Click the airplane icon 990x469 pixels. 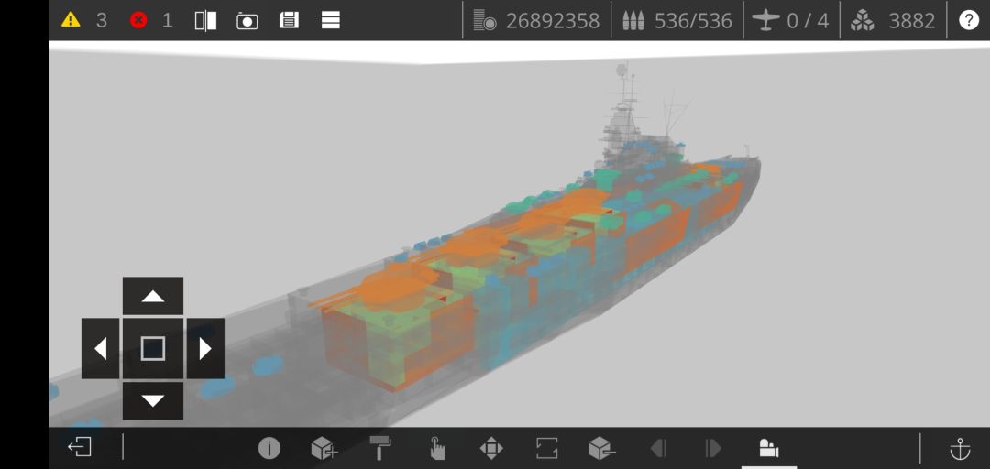[x=765, y=21]
